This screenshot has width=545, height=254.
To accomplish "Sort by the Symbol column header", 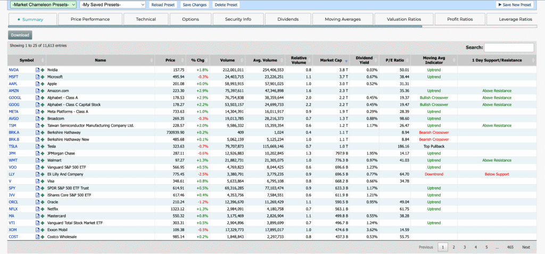I will (x=27, y=60).
